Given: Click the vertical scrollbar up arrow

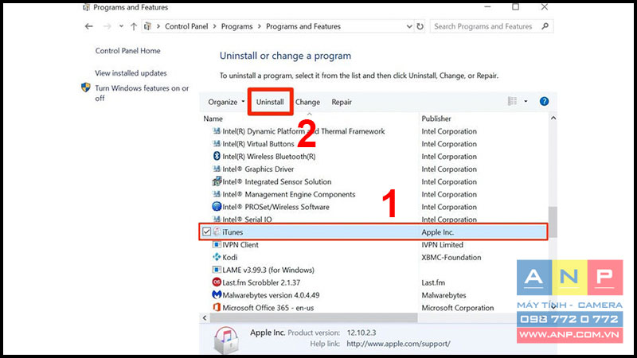Looking at the screenshot, I should click(553, 118).
